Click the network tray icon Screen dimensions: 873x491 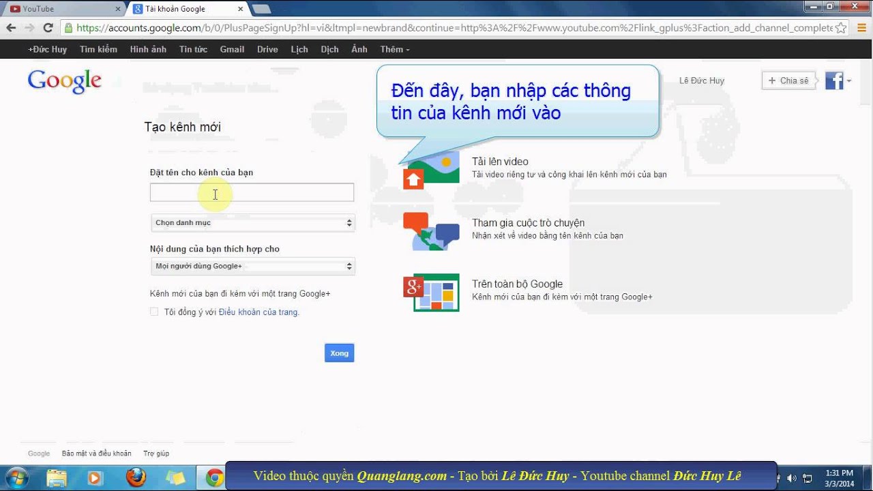click(808, 478)
